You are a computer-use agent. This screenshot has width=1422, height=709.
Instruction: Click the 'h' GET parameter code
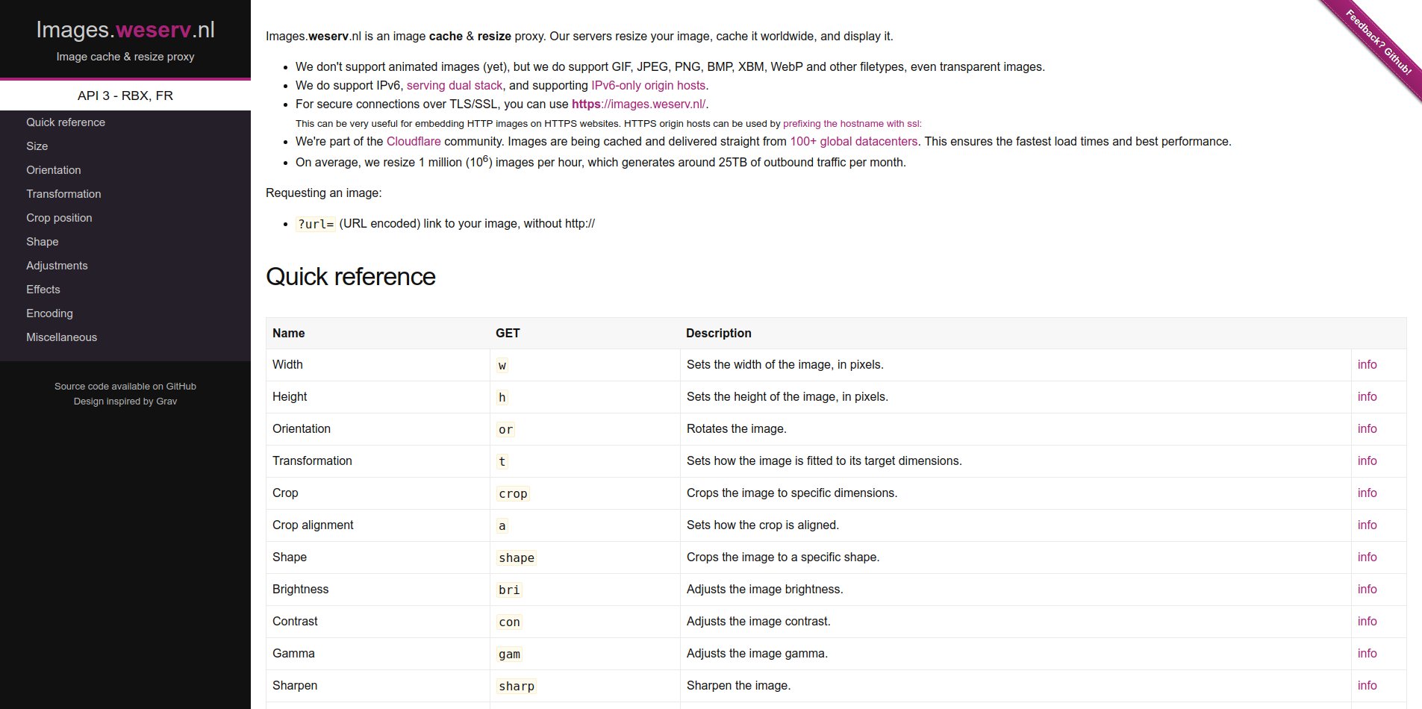pyautogui.click(x=502, y=398)
